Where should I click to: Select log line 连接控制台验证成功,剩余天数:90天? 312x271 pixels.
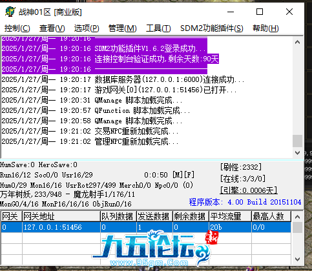pyautogui.click(x=110, y=59)
